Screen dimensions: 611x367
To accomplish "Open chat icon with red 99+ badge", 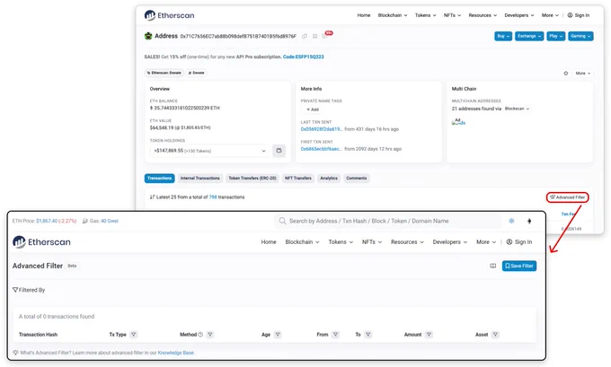I will pyautogui.click(x=325, y=36).
